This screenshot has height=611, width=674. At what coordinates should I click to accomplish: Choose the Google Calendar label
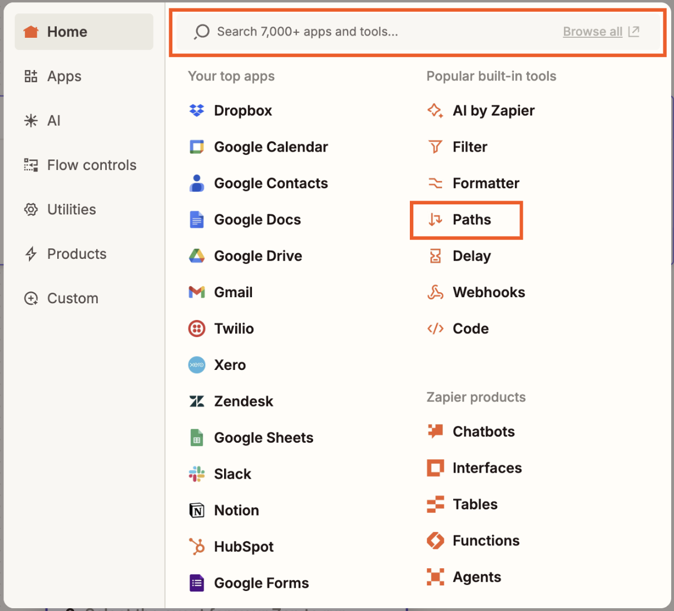(x=271, y=147)
